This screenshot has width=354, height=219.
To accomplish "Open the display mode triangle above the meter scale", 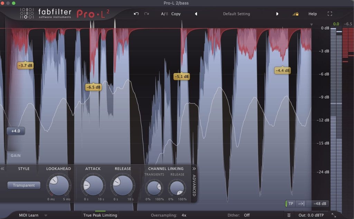I will click(x=311, y=25).
